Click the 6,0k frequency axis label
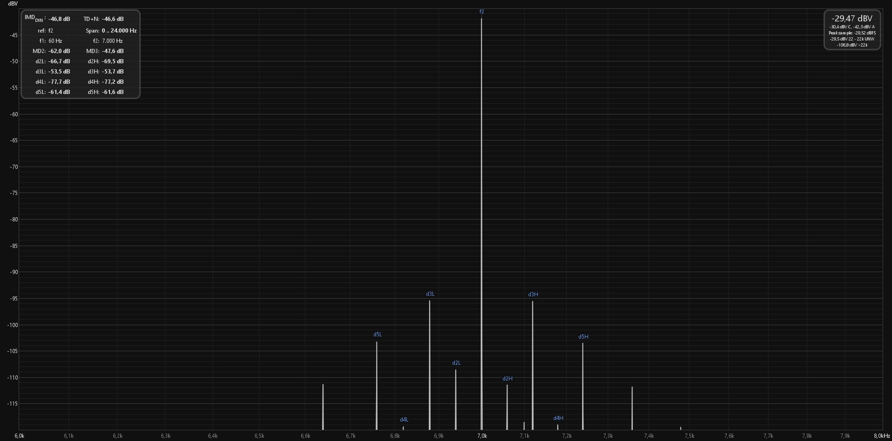Image resolution: width=892 pixels, height=441 pixels. [20, 436]
